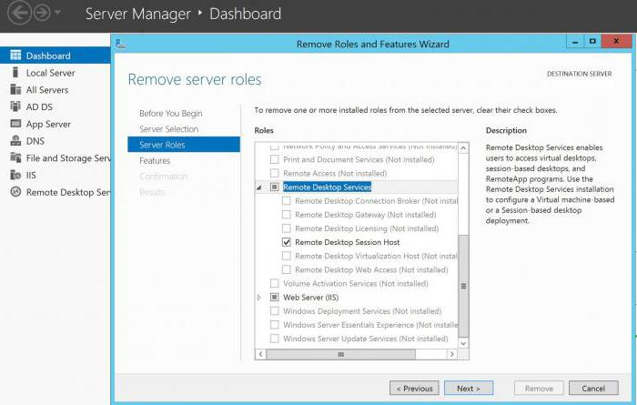The image size is (637, 405).
Task: Click Windows Deployment Services checkbox
Action: pyautogui.click(x=275, y=311)
